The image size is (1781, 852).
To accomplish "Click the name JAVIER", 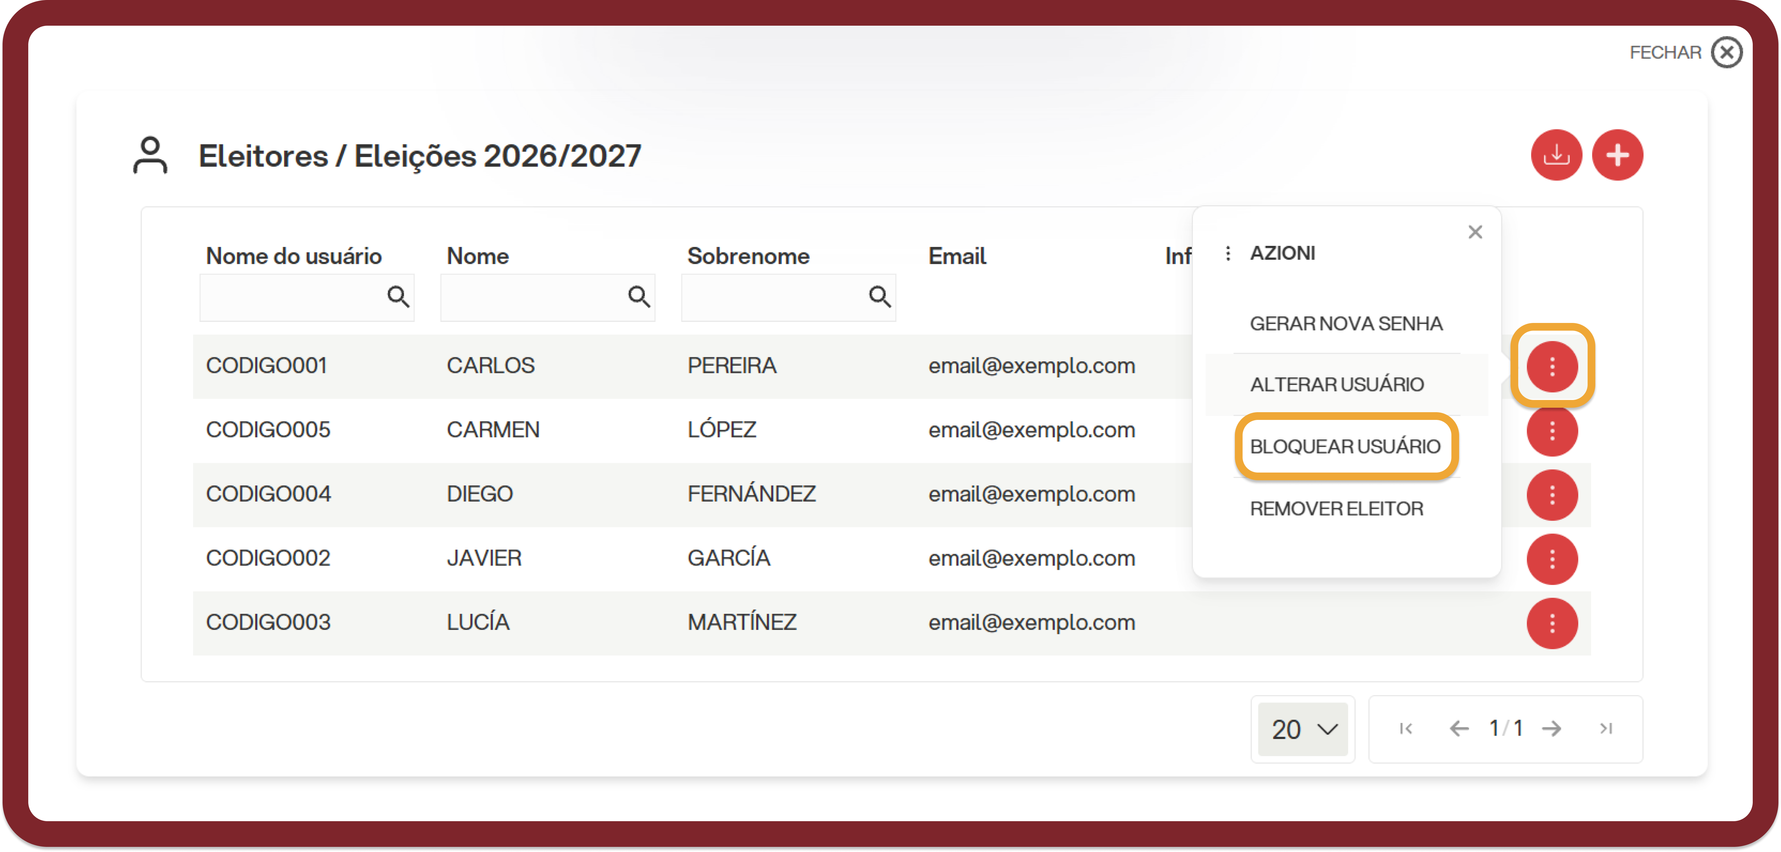I will (484, 558).
